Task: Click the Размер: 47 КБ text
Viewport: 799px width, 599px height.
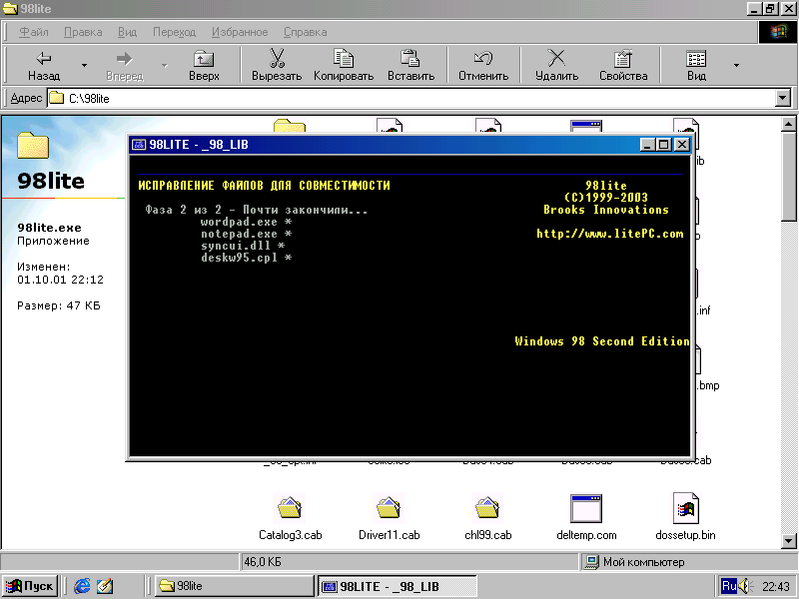Action: point(59,305)
